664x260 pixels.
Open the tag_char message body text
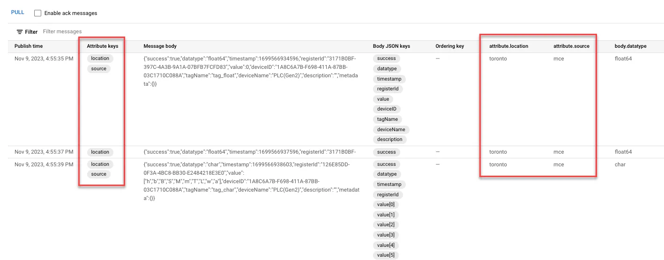pos(251,181)
